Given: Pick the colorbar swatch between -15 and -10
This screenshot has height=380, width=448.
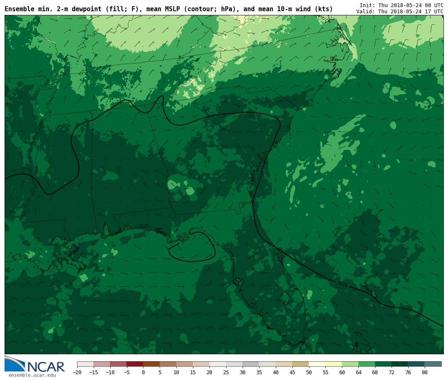Looking at the screenshot, I should (x=102, y=364).
